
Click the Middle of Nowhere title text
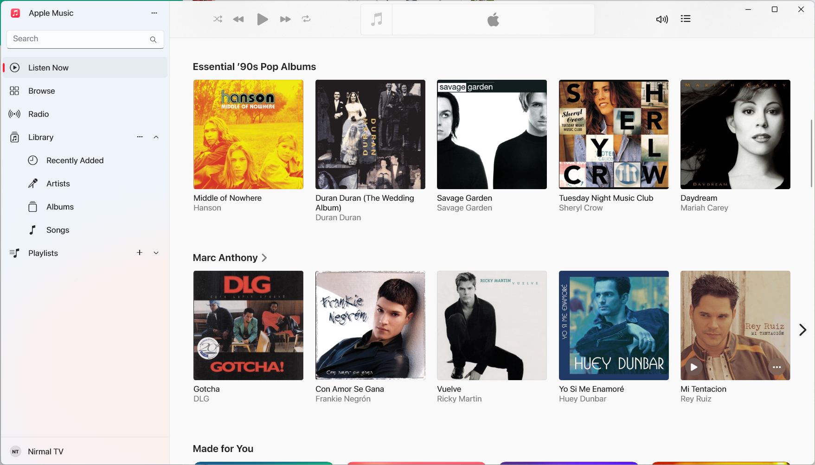coord(227,198)
